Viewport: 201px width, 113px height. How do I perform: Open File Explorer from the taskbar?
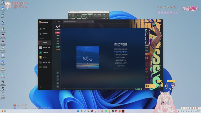pyautogui.click(x=88, y=111)
